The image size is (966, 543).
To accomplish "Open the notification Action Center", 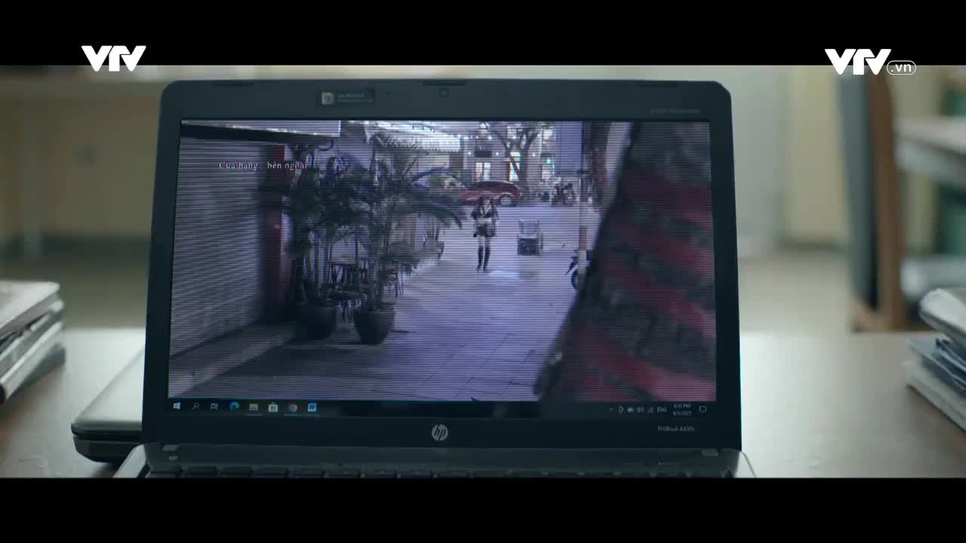I will [x=703, y=410].
